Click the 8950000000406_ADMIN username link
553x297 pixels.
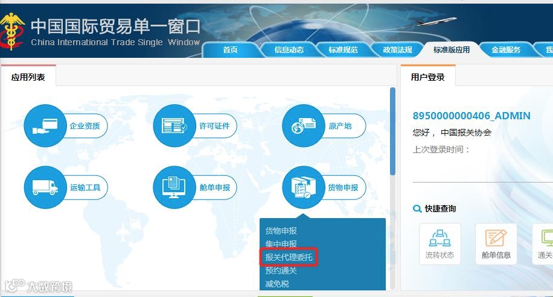click(x=471, y=116)
